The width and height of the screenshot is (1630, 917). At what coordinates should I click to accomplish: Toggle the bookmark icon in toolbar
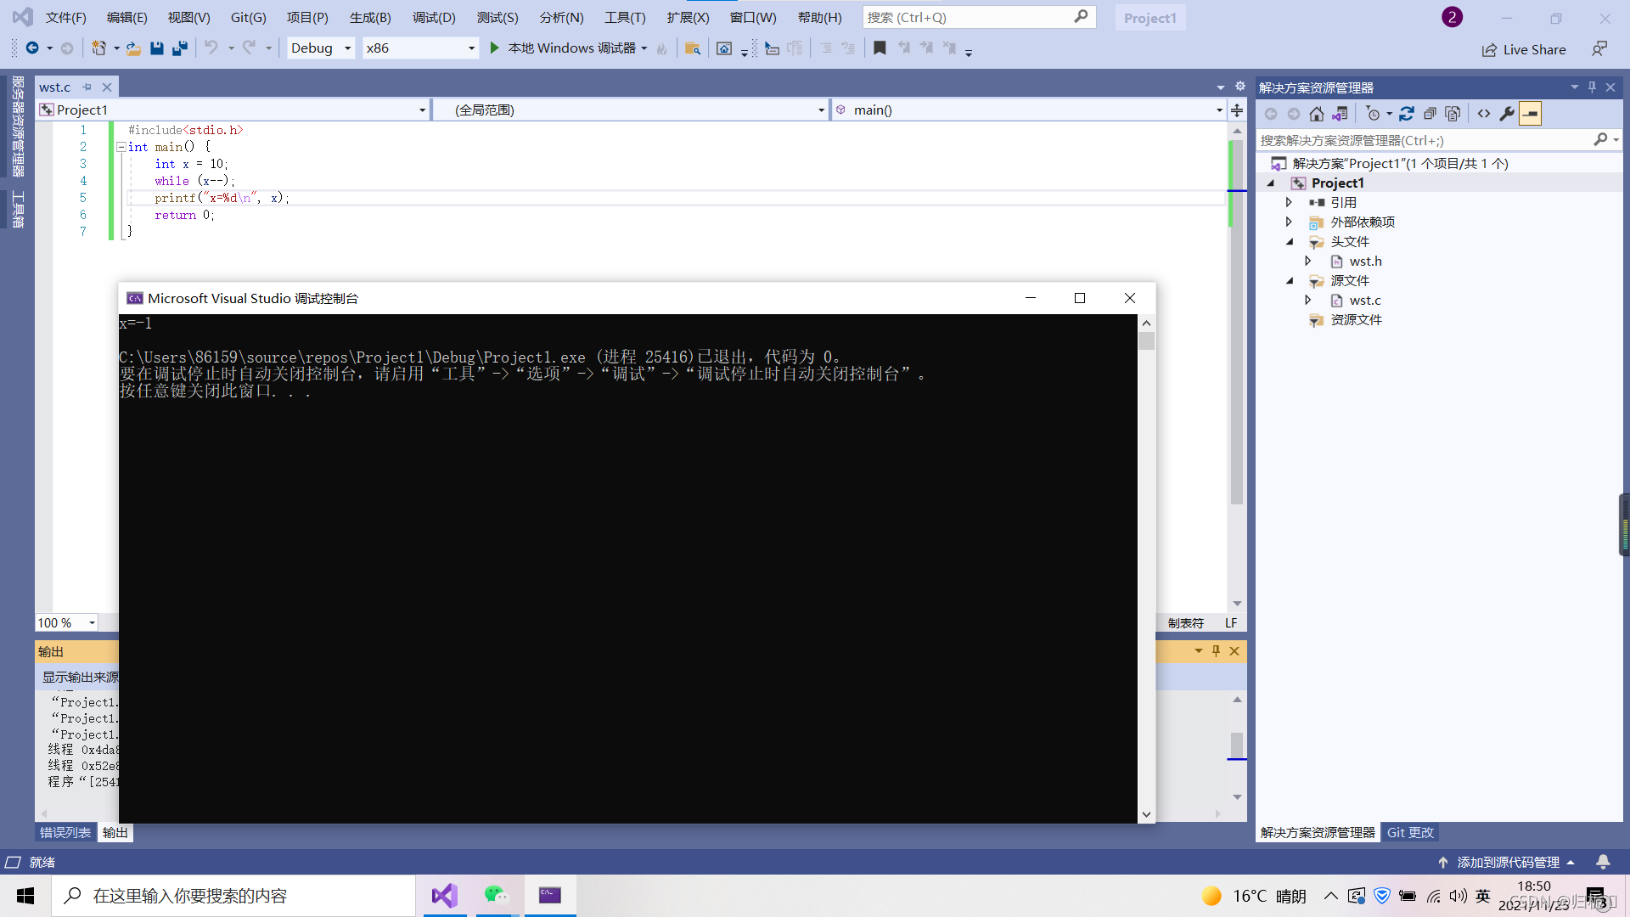880,48
